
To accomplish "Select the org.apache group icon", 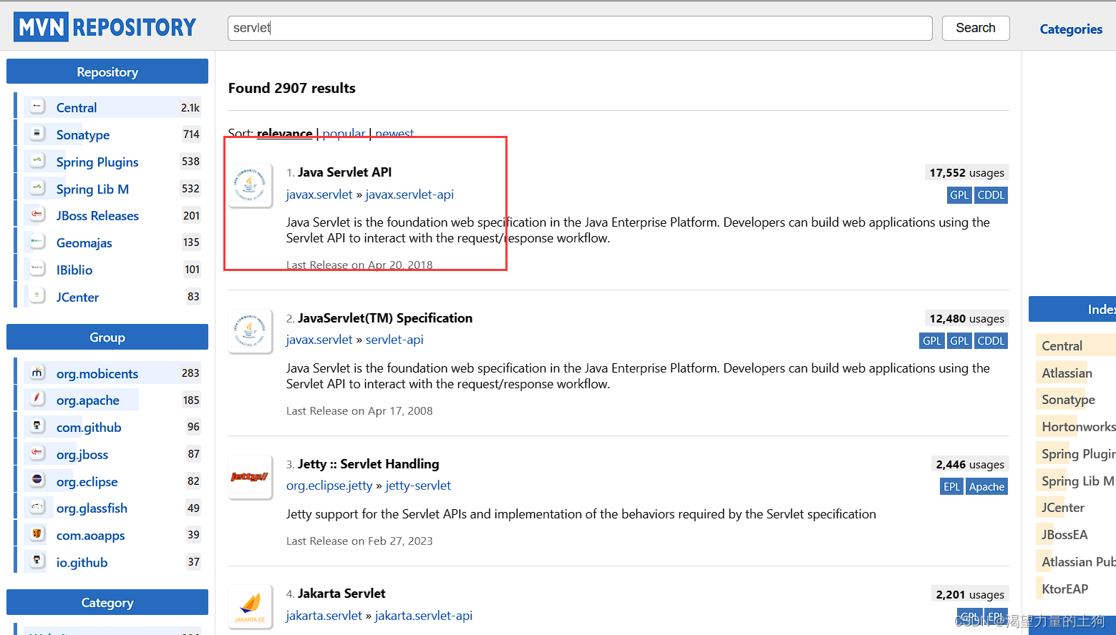I will (x=37, y=399).
